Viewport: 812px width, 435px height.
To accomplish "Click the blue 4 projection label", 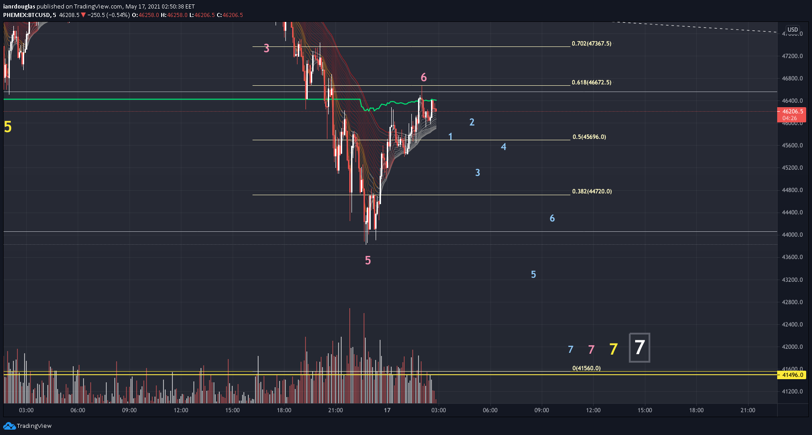I will coord(504,147).
